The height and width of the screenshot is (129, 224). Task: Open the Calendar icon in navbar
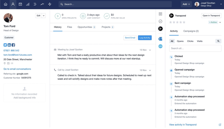[20, 4]
